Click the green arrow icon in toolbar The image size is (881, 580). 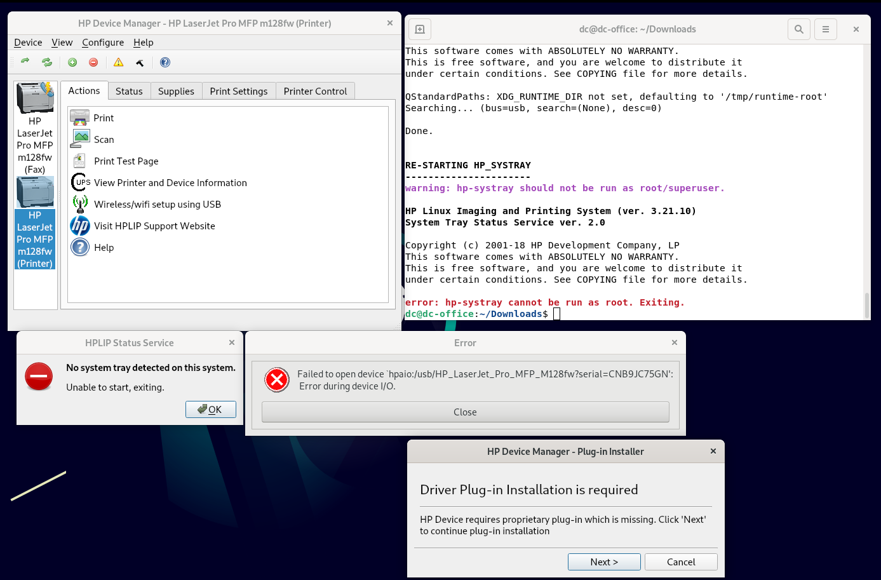(x=25, y=62)
